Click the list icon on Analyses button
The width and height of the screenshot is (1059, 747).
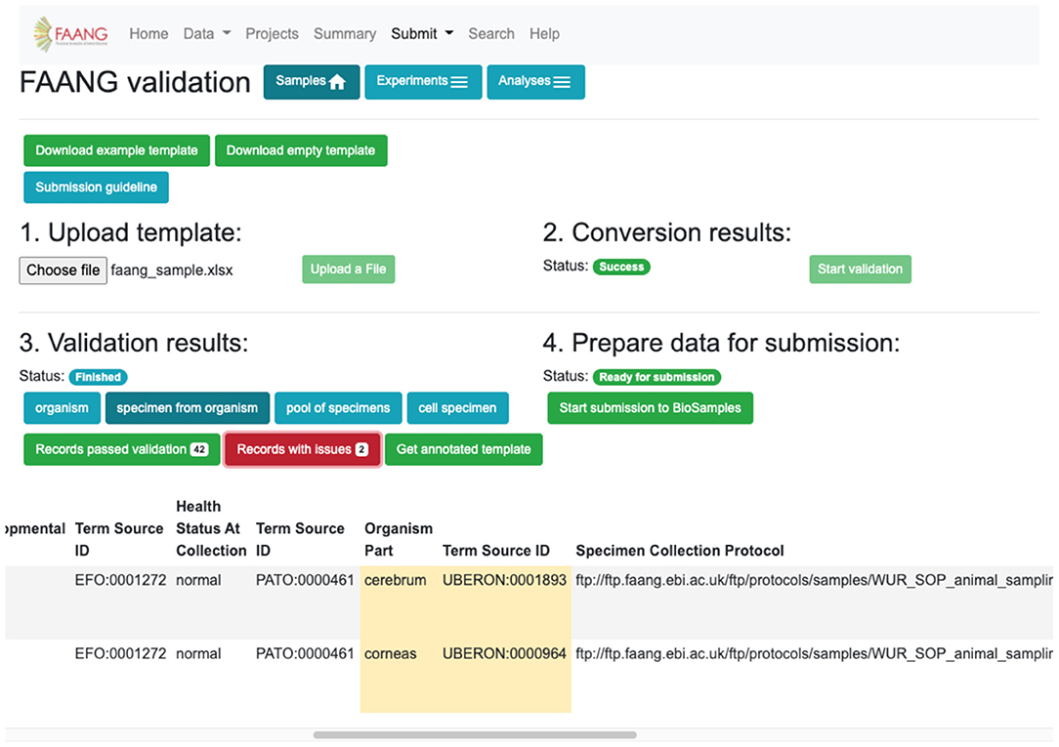tap(562, 82)
